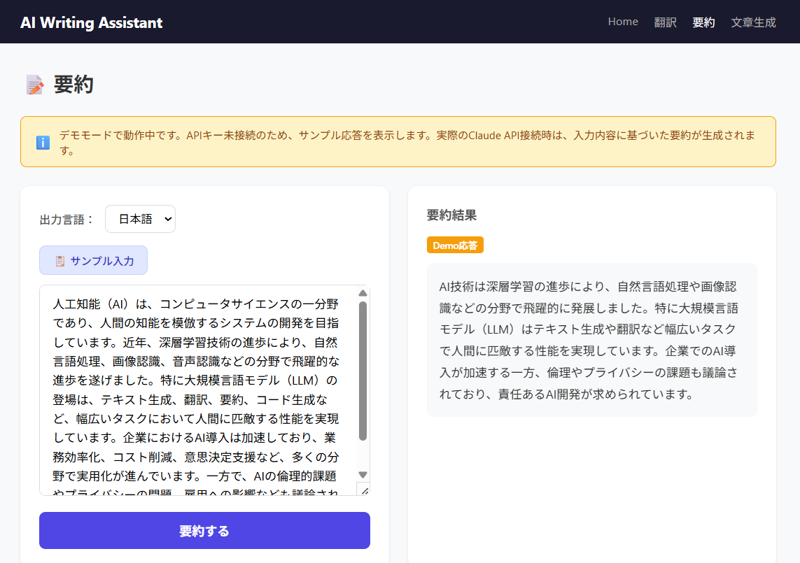This screenshot has height=563, width=800.
Task: Click the memo pencil icon beside 要約 heading
Action: pos(35,85)
